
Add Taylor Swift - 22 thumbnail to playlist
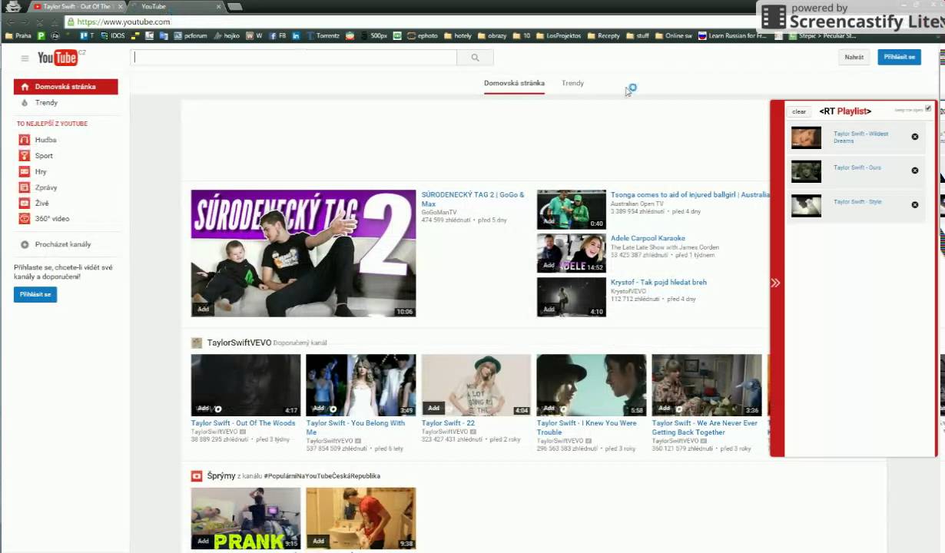433,408
